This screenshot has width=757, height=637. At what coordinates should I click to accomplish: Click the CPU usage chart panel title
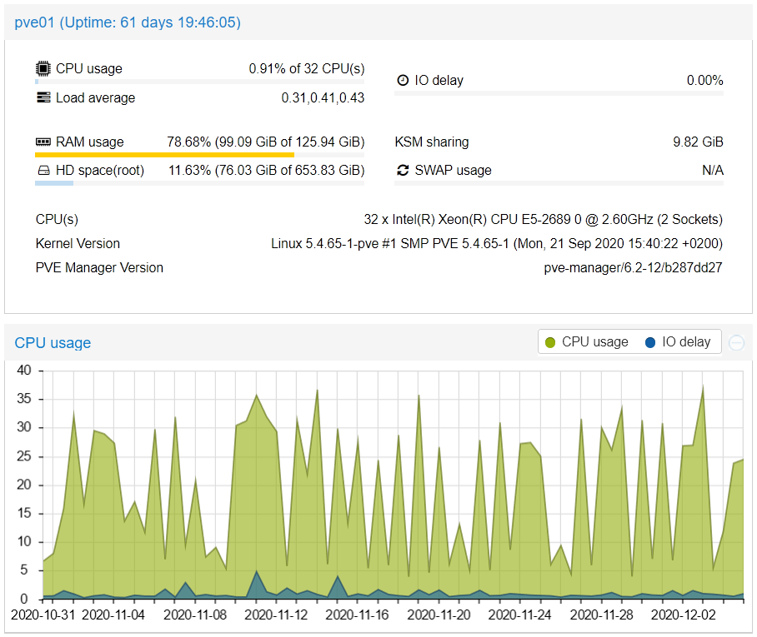click(53, 343)
